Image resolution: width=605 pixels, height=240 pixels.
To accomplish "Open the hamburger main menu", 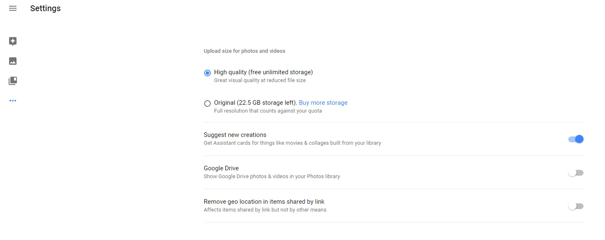I will [x=13, y=9].
